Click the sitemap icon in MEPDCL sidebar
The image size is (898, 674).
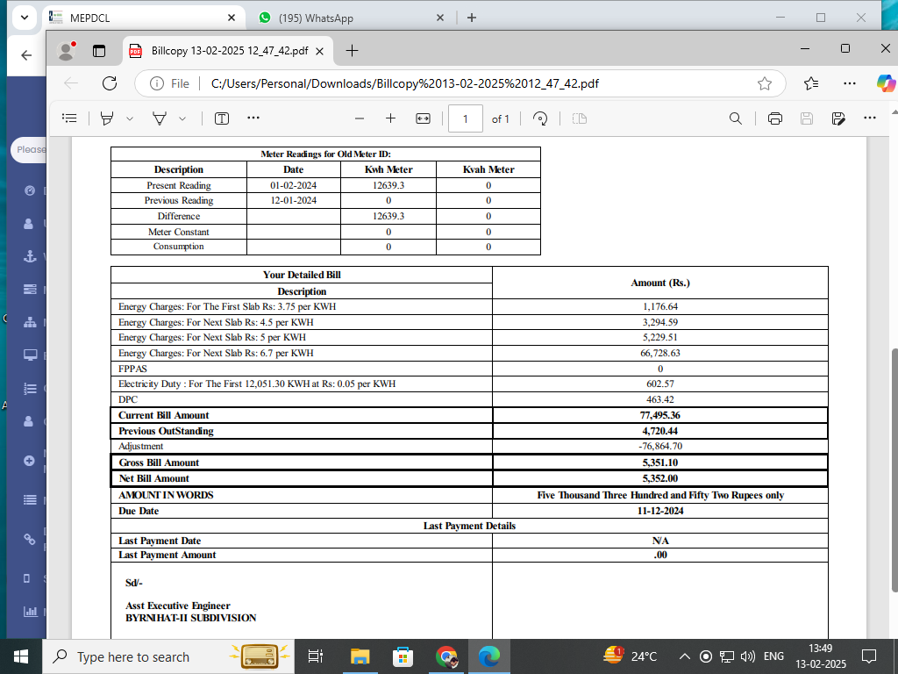[x=30, y=322]
